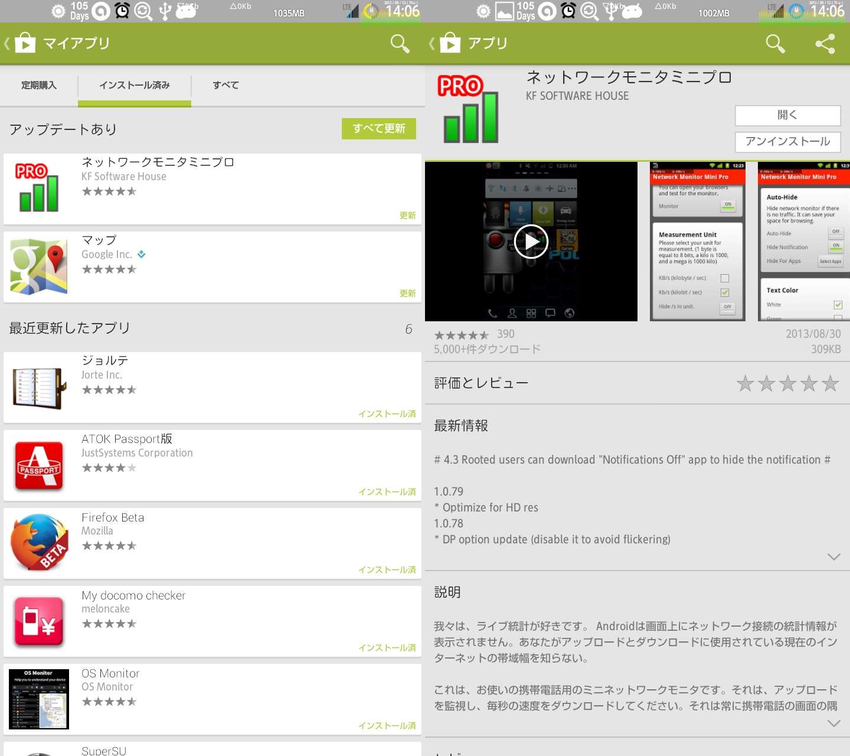Screen dimensions: 850x756
Task: Open the ATOK Passport app icon
Action: 39,465
